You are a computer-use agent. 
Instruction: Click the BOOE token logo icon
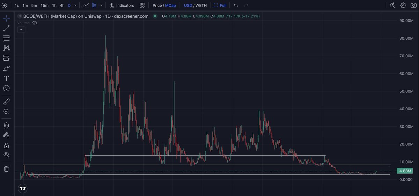click(20, 16)
